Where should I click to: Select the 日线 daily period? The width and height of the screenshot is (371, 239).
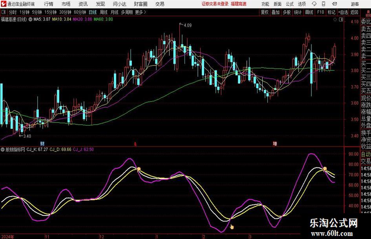pos(93,12)
